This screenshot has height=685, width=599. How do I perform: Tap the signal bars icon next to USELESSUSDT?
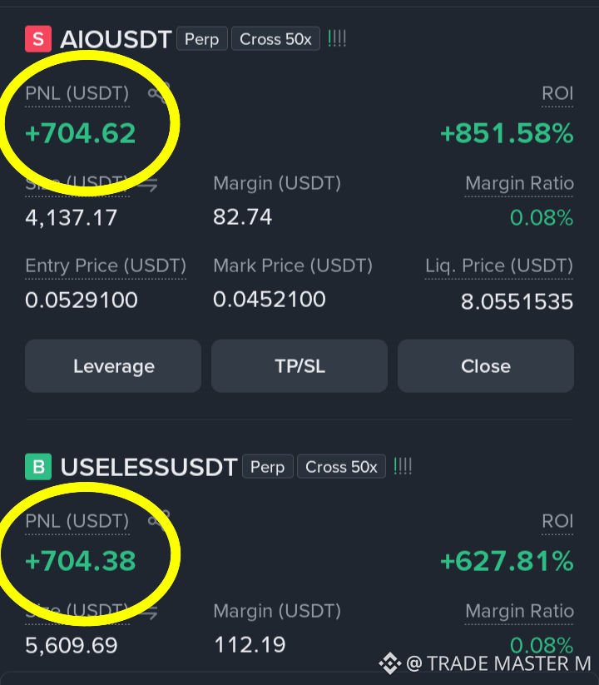coord(403,467)
